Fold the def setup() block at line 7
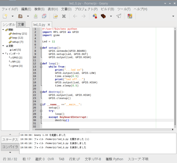177x163 pixels. [41, 48]
